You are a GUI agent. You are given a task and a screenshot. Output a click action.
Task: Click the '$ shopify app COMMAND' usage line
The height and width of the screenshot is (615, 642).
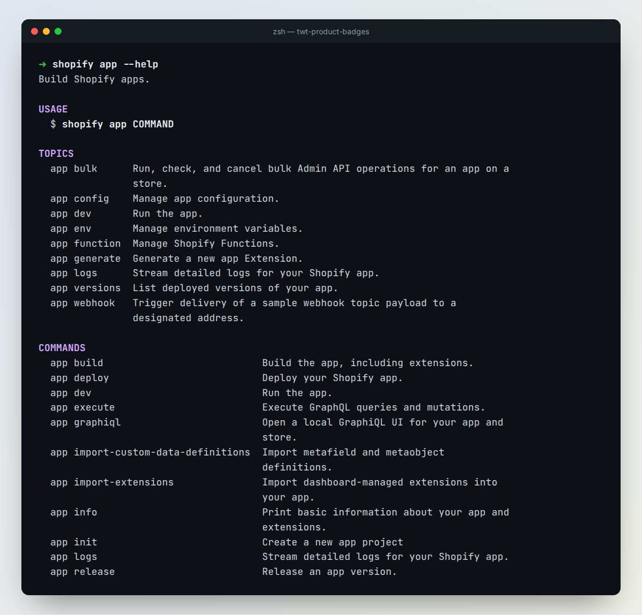coord(112,124)
